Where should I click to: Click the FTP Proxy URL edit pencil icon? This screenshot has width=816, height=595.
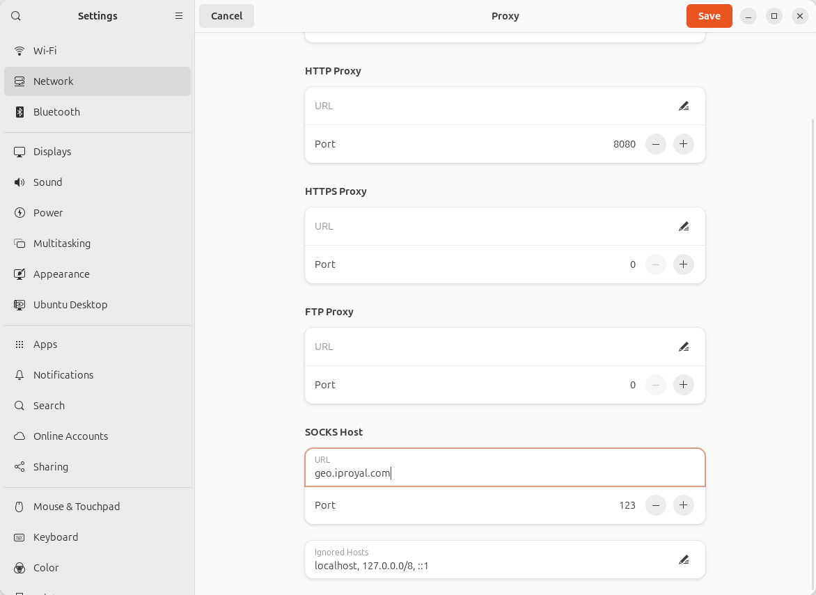tap(683, 347)
